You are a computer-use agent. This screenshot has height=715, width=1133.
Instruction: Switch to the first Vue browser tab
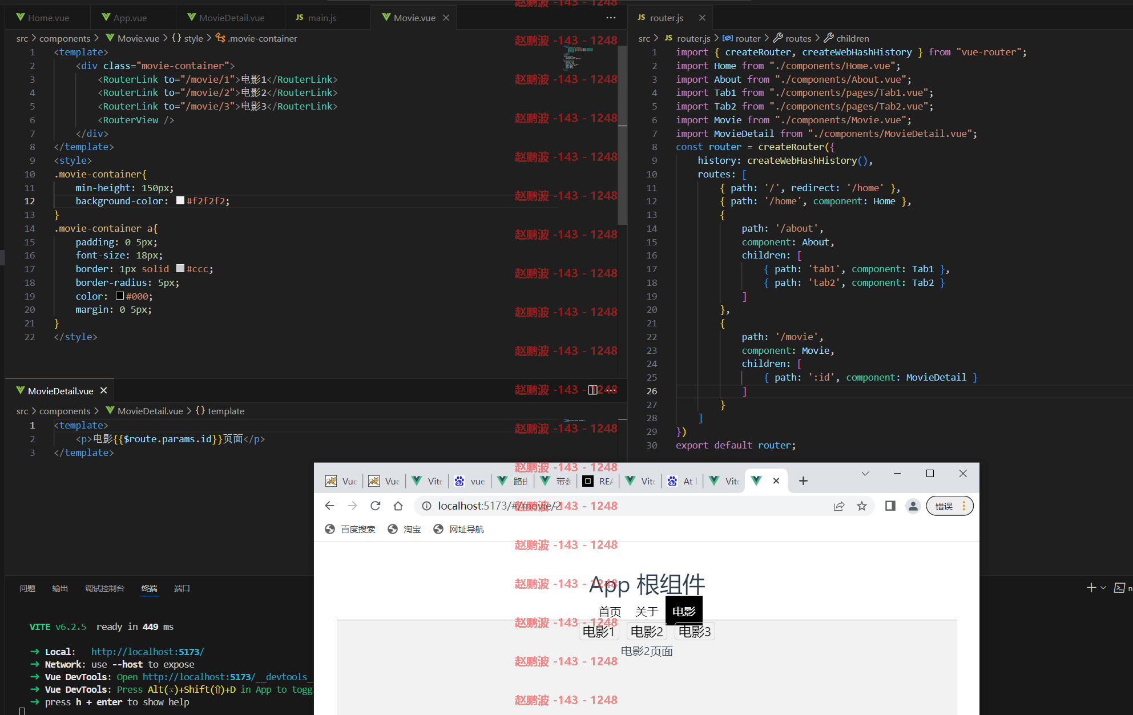341,481
